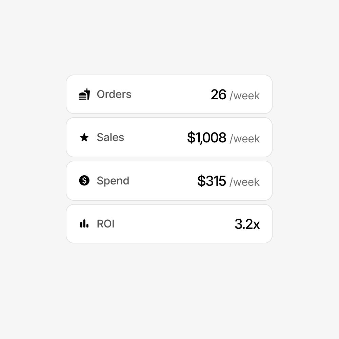Viewport: 339px width, 339px height.
Task: Select the ROI label text
Action: tap(105, 224)
